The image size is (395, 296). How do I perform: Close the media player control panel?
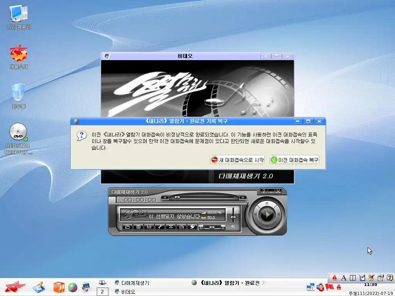pyautogui.click(x=278, y=191)
